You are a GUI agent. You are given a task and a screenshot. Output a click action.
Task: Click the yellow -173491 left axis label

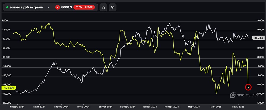tap(9, 87)
